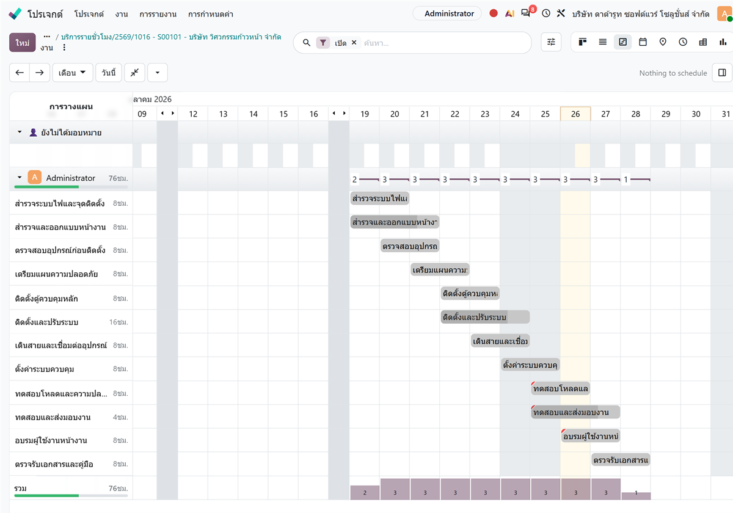Click the collapse rows arrows button
The height and width of the screenshot is (513, 733).
134,73
